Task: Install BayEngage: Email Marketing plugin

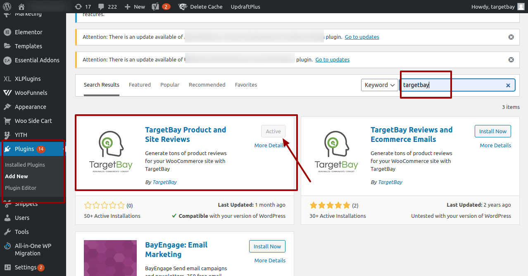Action: (267, 247)
